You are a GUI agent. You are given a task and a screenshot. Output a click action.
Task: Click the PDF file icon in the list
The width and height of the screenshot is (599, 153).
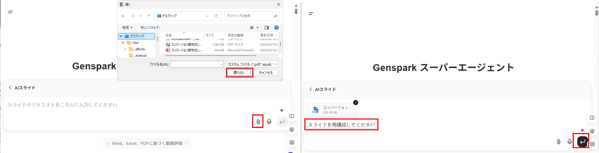(168, 45)
